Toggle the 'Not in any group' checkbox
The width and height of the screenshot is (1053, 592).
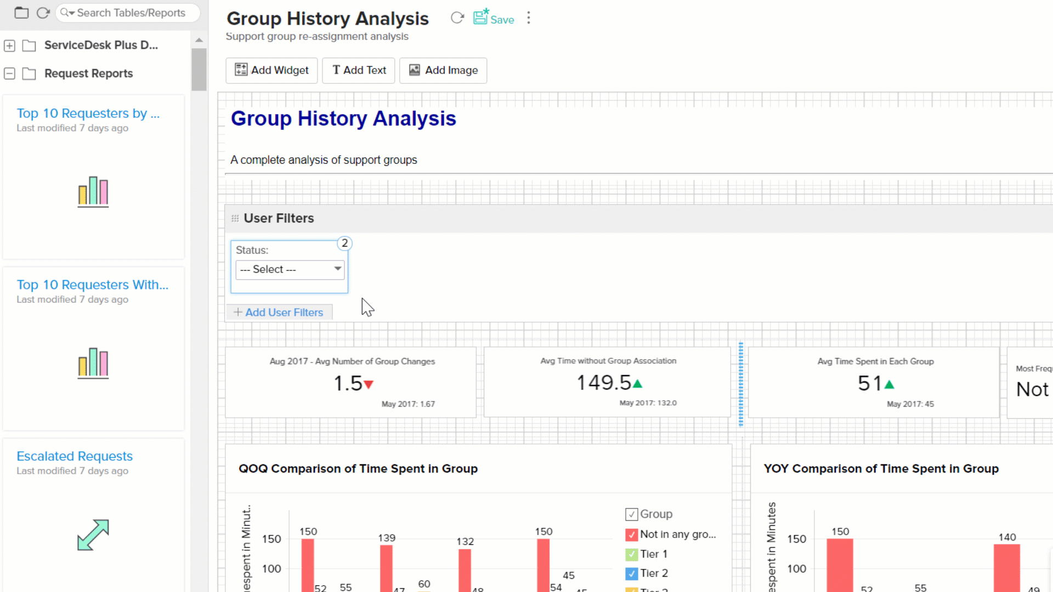pyautogui.click(x=632, y=534)
